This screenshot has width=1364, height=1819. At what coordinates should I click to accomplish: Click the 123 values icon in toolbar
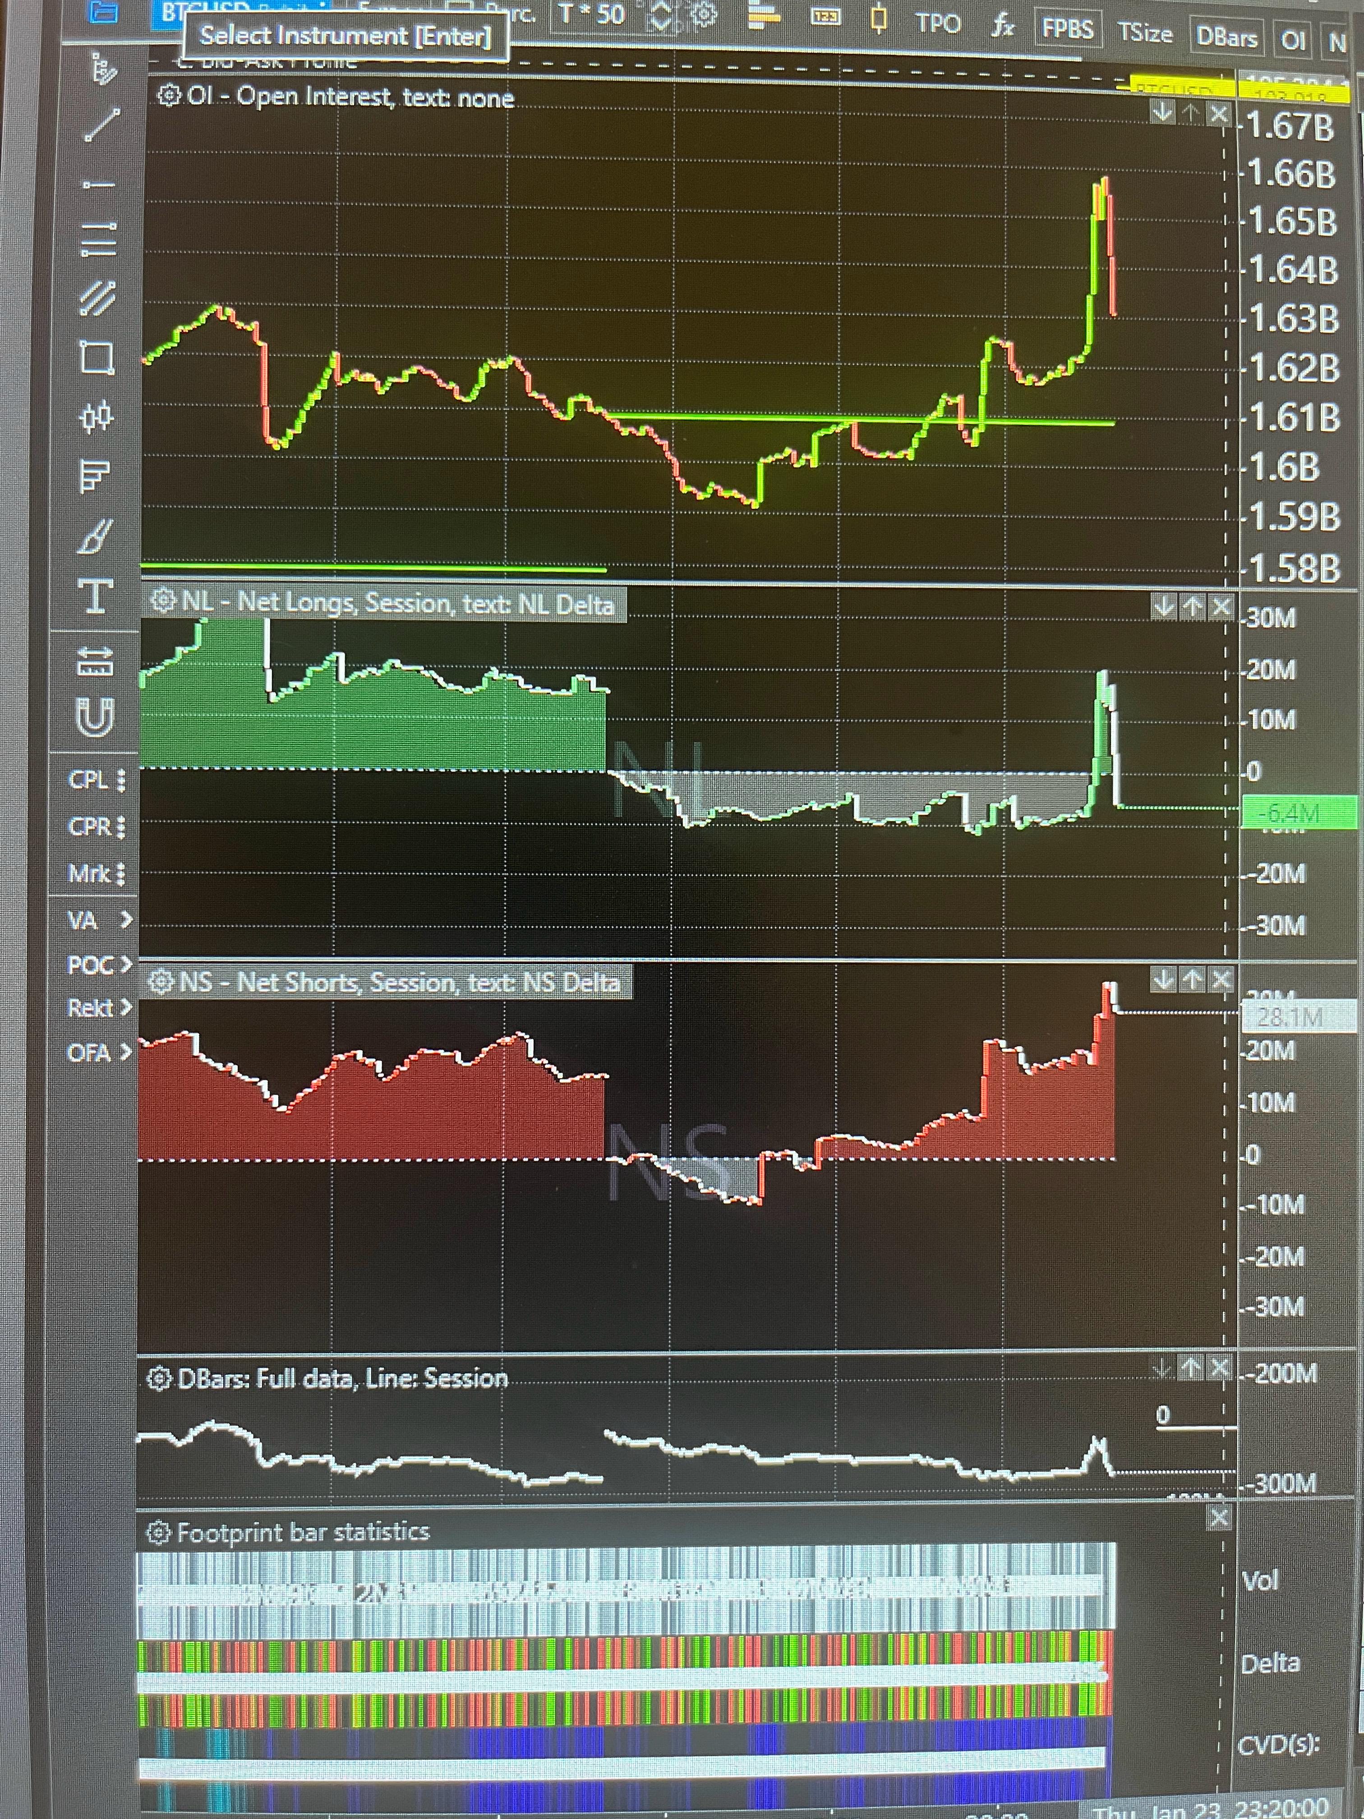(x=825, y=16)
